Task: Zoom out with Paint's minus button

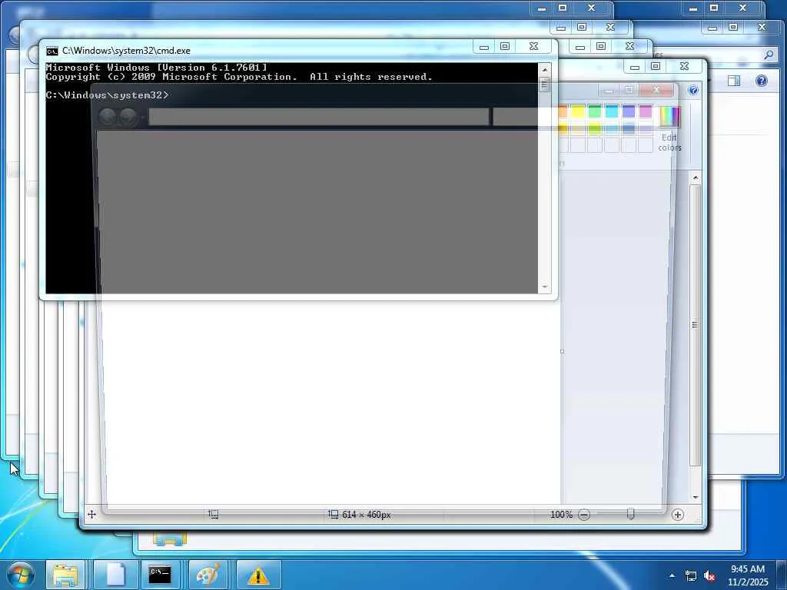Action: pyautogui.click(x=584, y=515)
